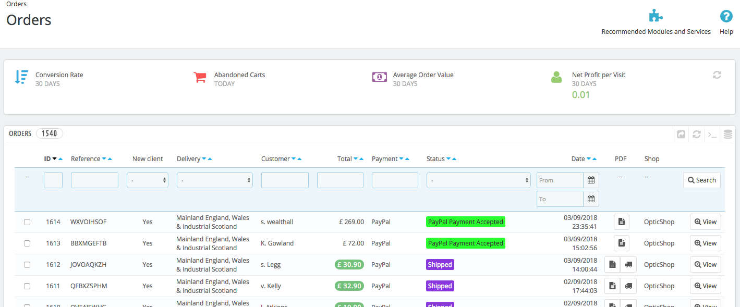
Task: Open delivery slip for order 1612
Action: click(628, 265)
